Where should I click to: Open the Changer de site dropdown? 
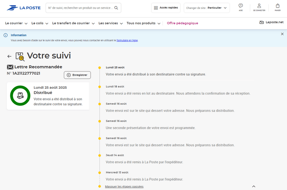(x=207, y=8)
